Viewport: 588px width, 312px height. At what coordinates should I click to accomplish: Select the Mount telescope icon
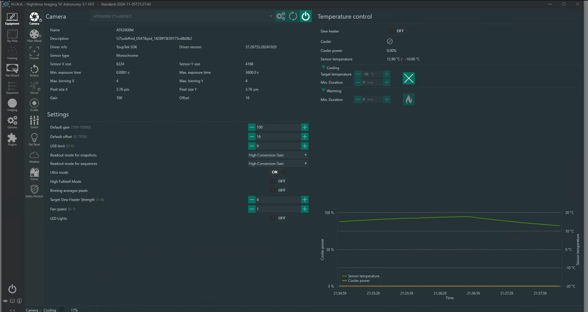coord(34,88)
